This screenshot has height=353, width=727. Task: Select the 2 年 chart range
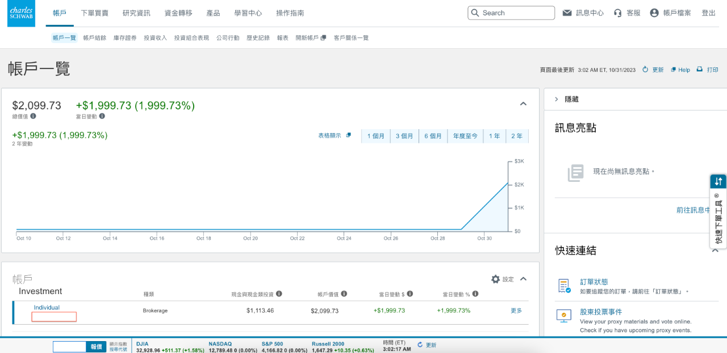(517, 136)
